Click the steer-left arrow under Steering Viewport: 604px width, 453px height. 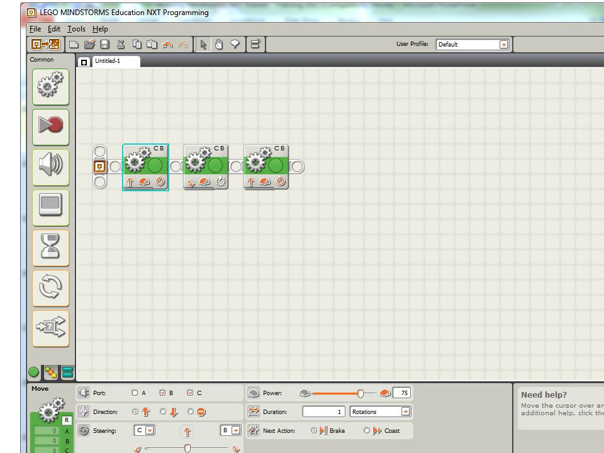[138, 449]
